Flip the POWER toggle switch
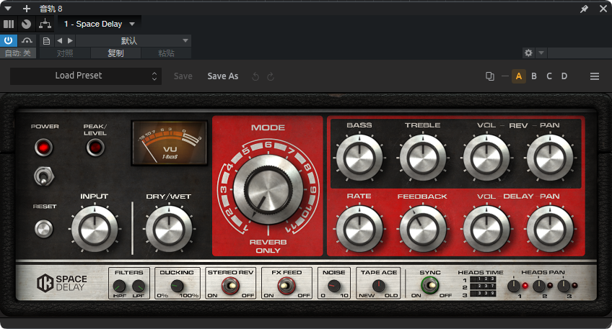 pos(44,177)
